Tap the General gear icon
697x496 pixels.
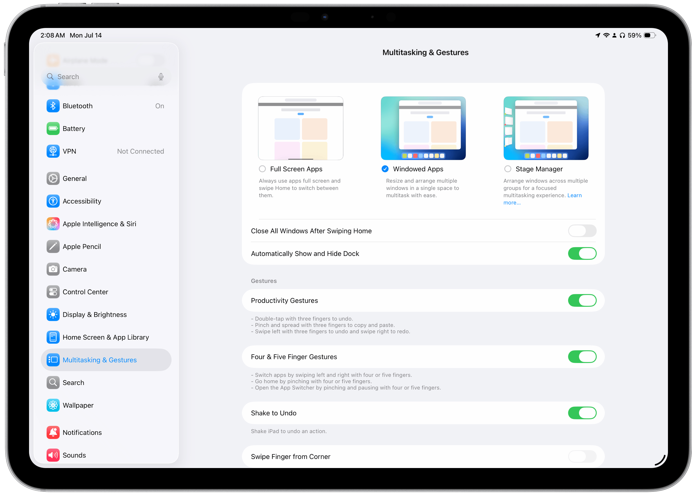coord(53,178)
